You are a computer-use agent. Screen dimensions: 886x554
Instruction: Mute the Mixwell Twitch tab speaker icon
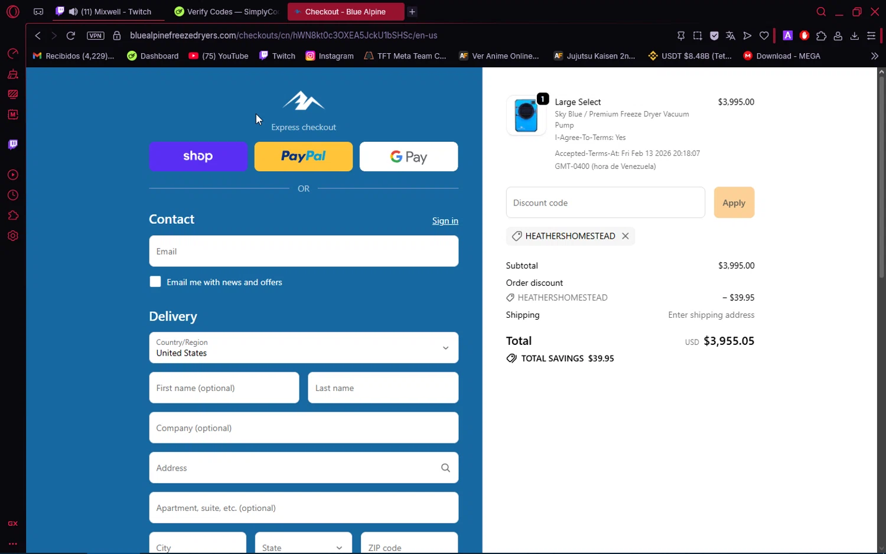click(x=73, y=12)
